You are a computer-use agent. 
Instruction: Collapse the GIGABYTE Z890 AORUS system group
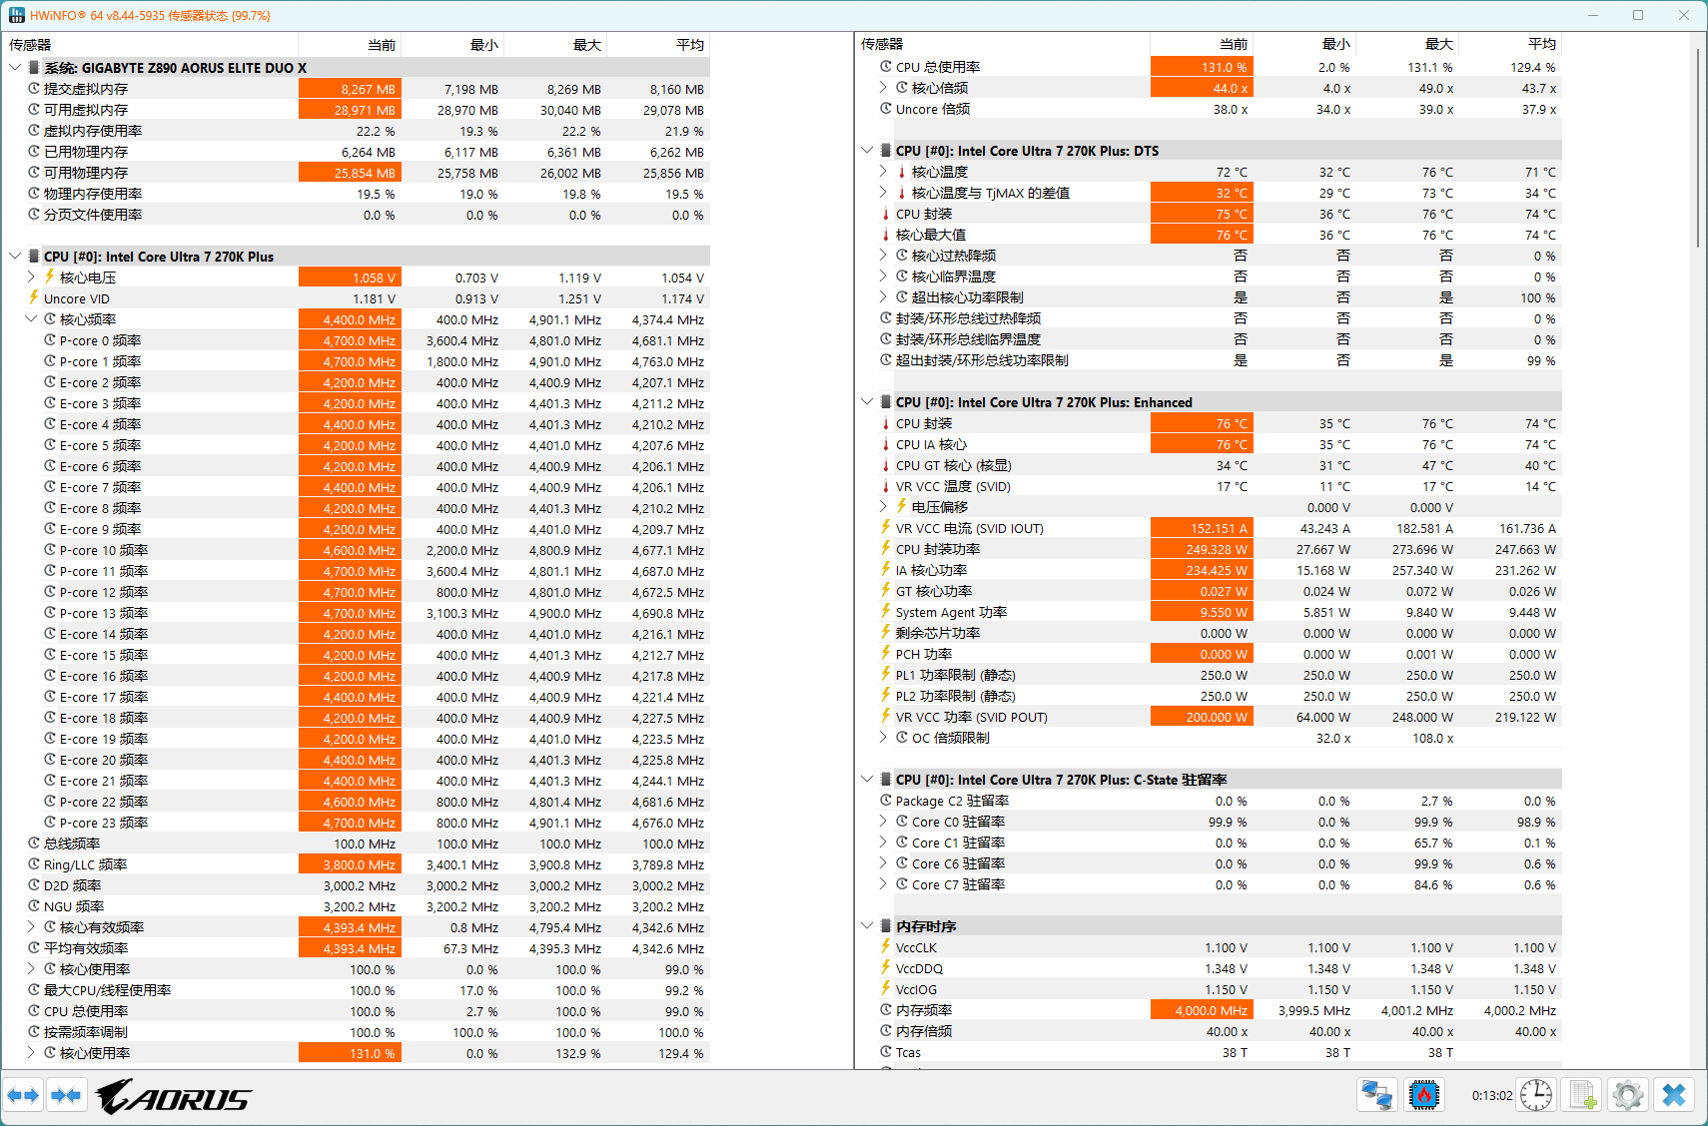[15, 68]
